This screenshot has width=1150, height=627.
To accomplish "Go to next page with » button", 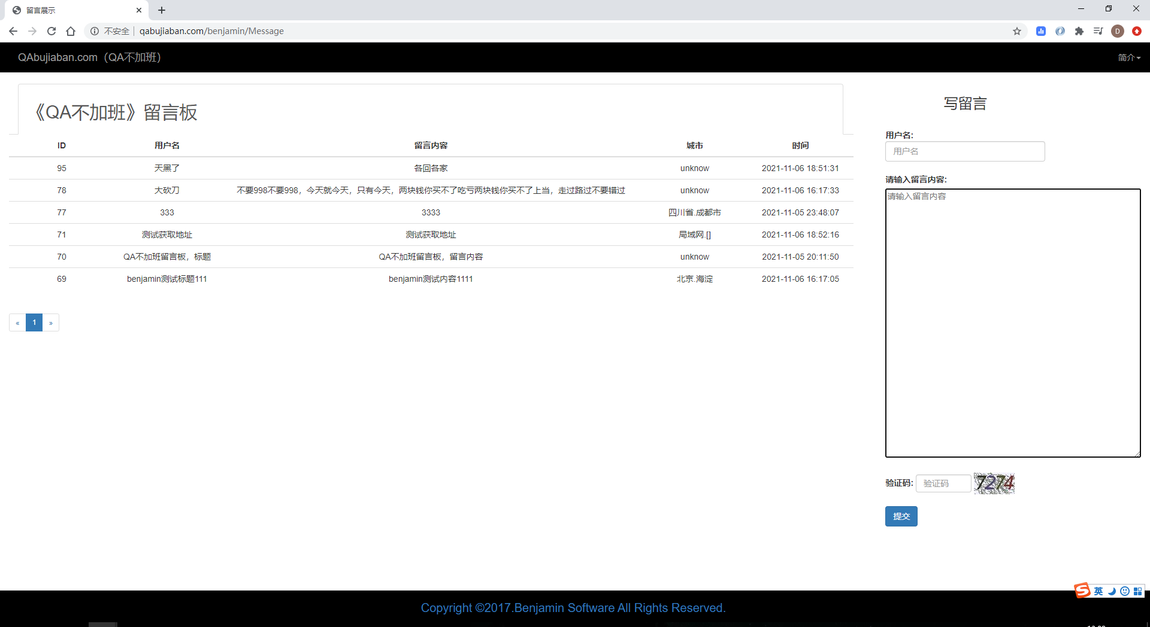I will [x=51, y=322].
